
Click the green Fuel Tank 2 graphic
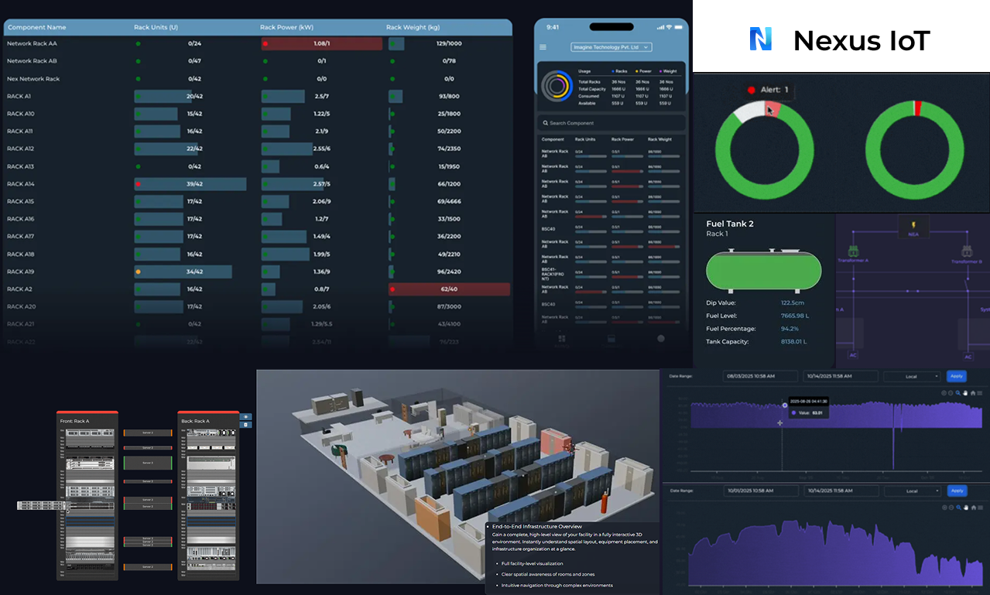tap(763, 271)
